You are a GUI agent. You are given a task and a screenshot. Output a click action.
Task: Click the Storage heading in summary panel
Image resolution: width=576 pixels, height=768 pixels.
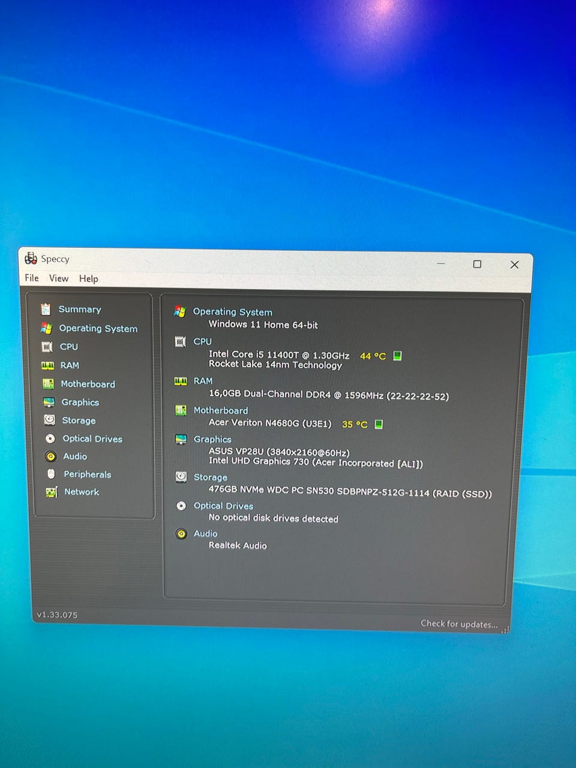click(x=210, y=477)
